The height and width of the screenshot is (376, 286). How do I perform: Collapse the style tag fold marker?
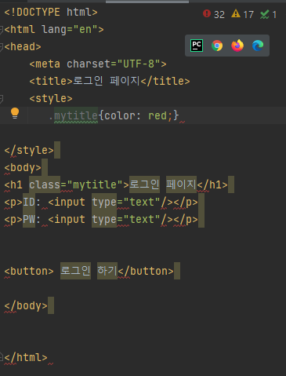2,99
